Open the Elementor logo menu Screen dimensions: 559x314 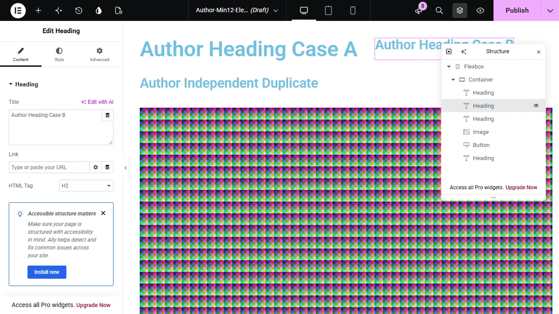click(18, 10)
